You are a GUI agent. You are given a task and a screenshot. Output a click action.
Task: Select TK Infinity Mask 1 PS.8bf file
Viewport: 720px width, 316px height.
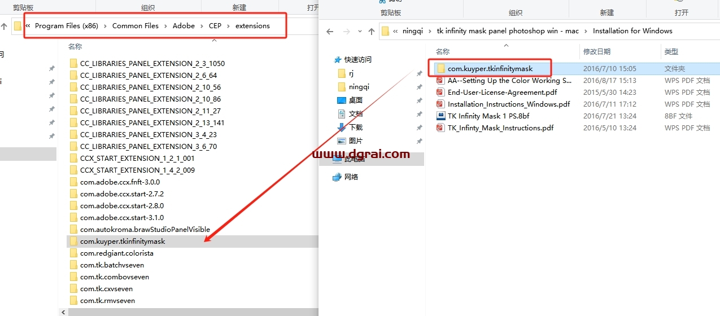(488, 116)
